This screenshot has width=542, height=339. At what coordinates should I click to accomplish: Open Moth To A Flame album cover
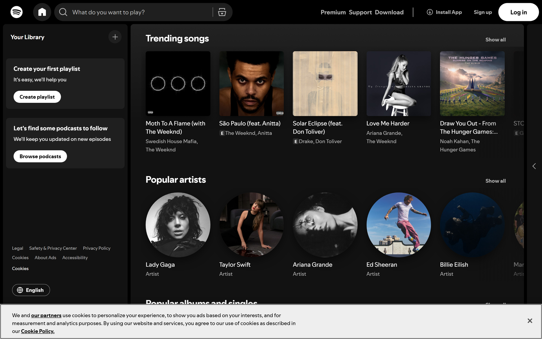click(178, 84)
